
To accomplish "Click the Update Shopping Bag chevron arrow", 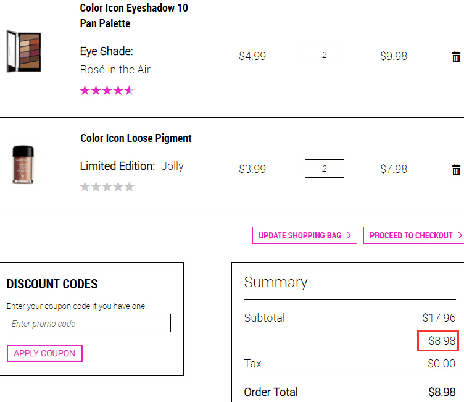I will coord(349,235).
